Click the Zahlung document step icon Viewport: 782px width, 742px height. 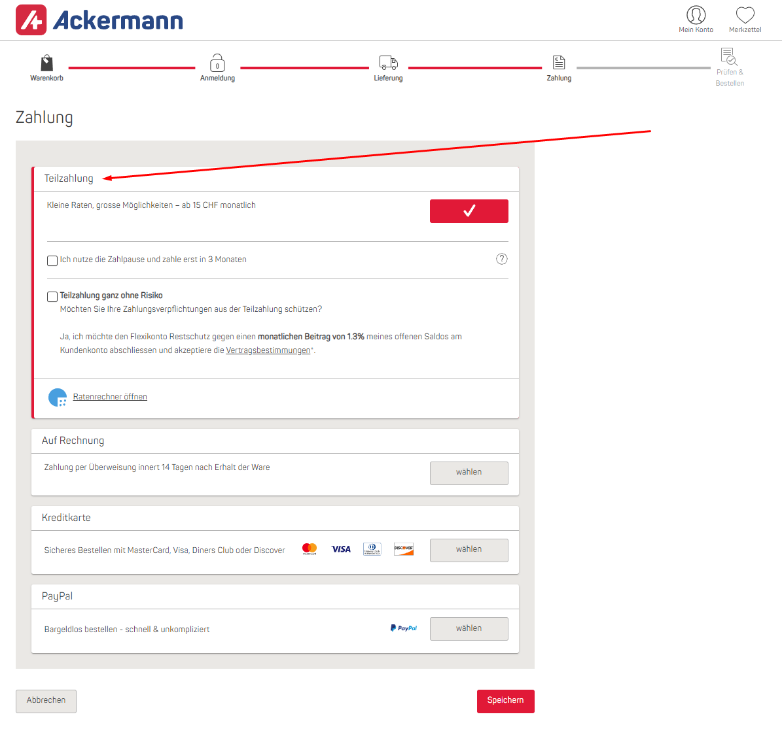tap(559, 63)
